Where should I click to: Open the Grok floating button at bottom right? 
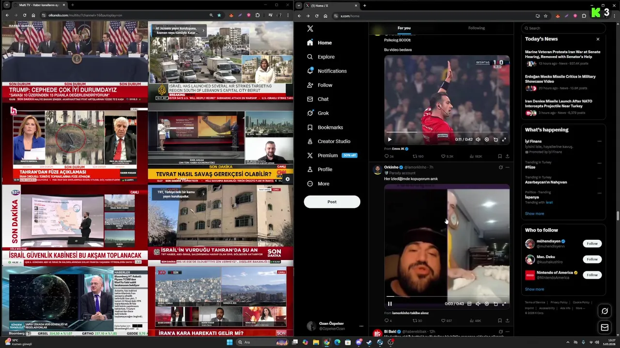(x=604, y=311)
